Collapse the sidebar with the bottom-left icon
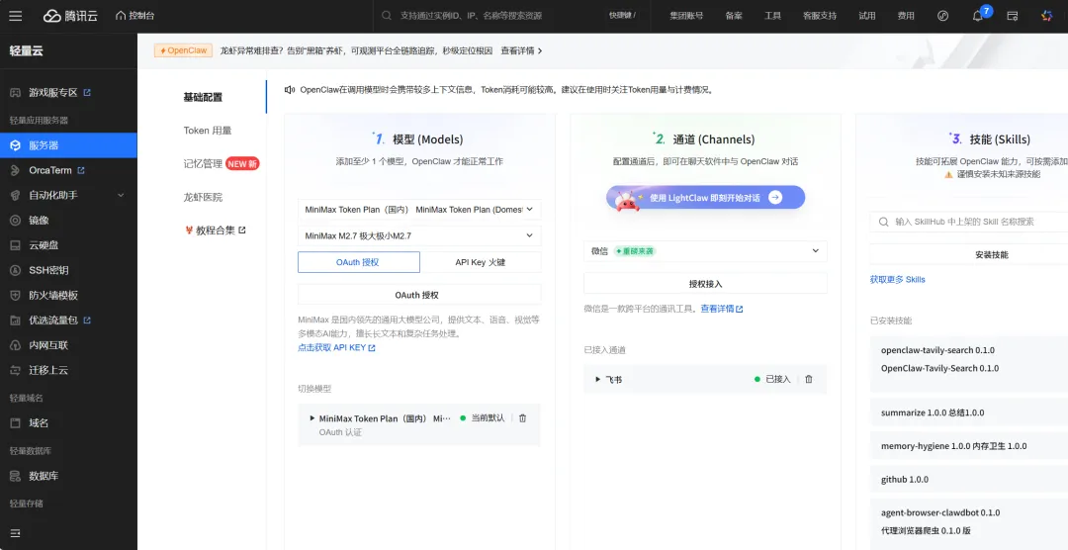The height and width of the screenshot is (550, 1068). click(15, 532)
